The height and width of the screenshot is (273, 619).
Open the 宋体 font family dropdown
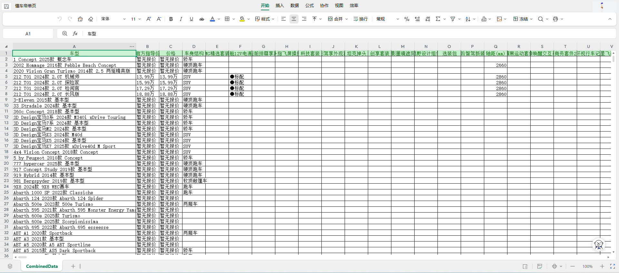[x=113, y=19]
